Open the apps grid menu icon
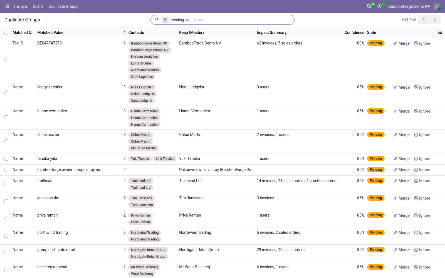This screenshot has width=445, height=278. [x=7, y=6]
